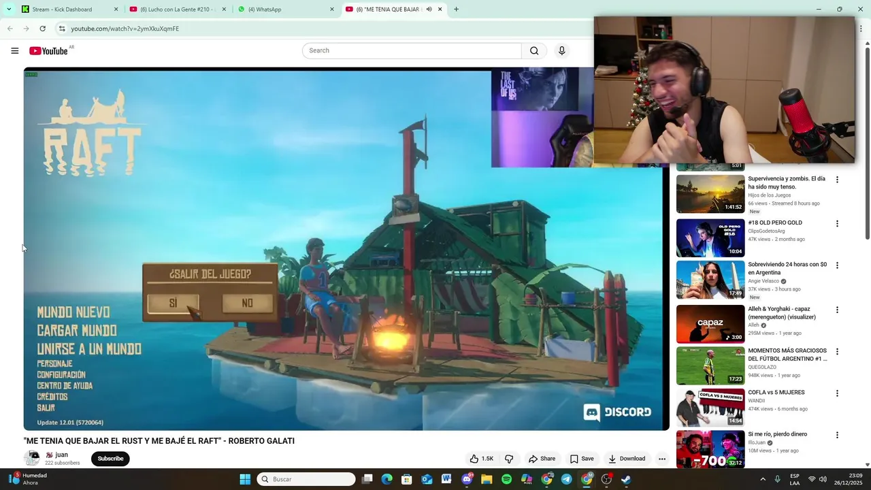The image size is (871, 490).
Task: Open options menu for MOMENTOS MÁS GRACIOSOS
Action: [837, 352]
